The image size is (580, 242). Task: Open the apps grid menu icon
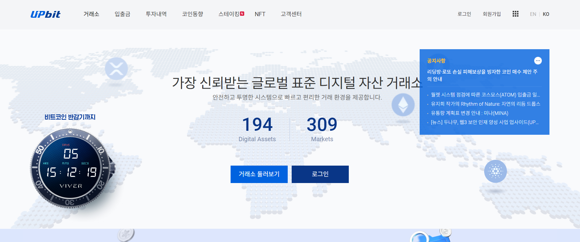(516, 14)
